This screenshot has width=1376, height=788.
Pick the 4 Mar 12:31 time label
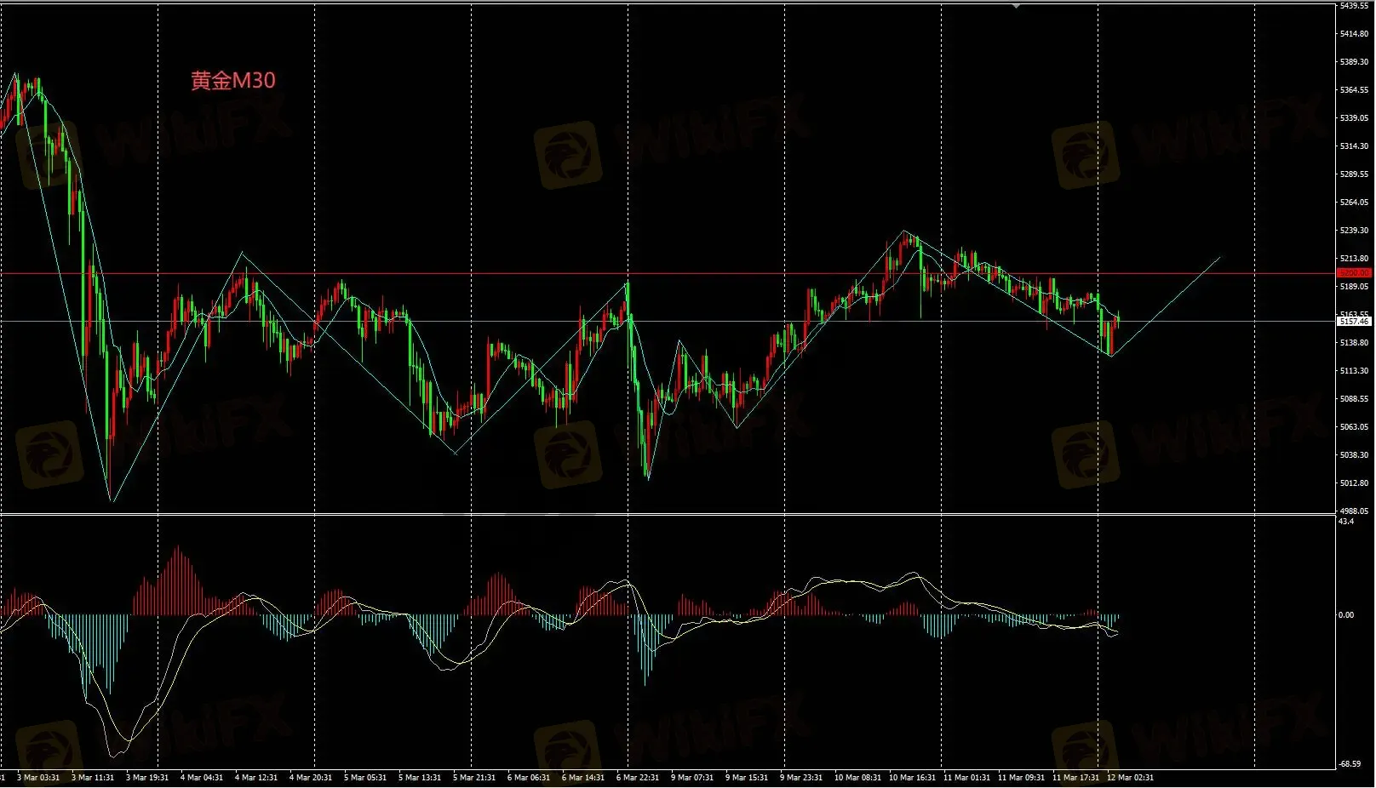[256, 778]
